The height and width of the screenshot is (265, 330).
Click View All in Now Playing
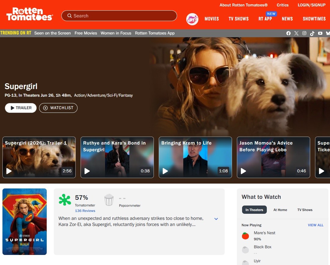pos(315,225)
